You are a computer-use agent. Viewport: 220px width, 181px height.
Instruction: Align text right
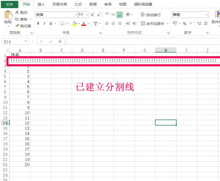[120, 23]
